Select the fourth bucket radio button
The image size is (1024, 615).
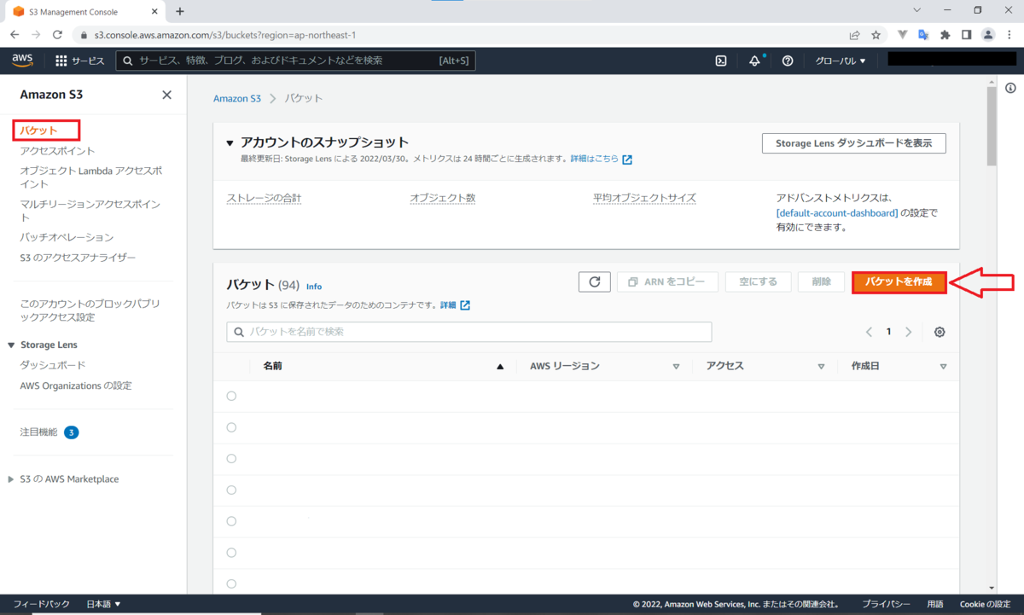point(231,490)
